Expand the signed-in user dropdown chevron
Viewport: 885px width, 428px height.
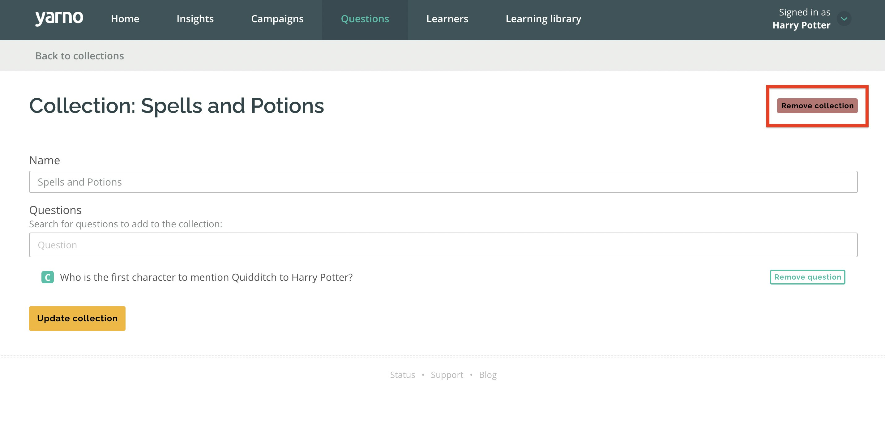point(844,19)
